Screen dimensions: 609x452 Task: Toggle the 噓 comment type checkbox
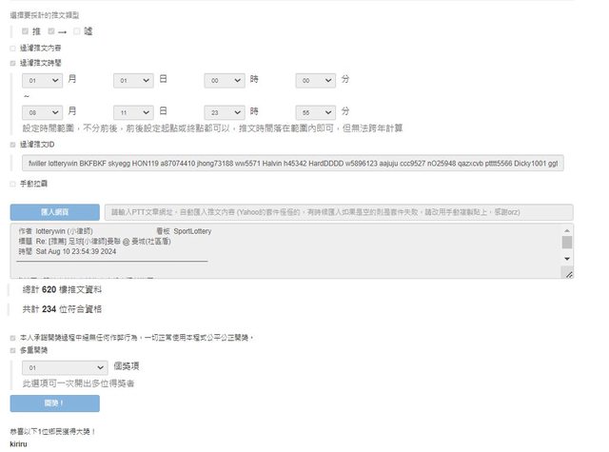pos(77,31)
